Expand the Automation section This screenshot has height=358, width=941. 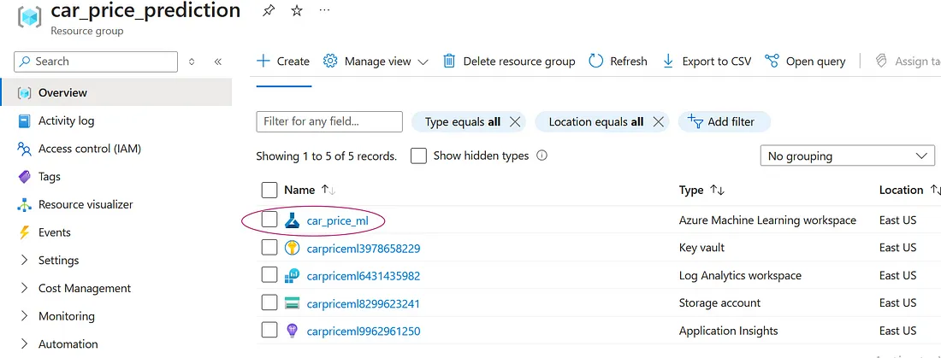(x=24, y=343)
